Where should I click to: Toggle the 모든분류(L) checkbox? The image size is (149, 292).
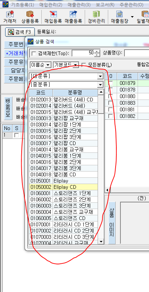pyautogui.click(x=84, y=65)
